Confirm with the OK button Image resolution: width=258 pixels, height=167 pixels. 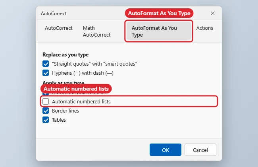[x=166, y=150]
